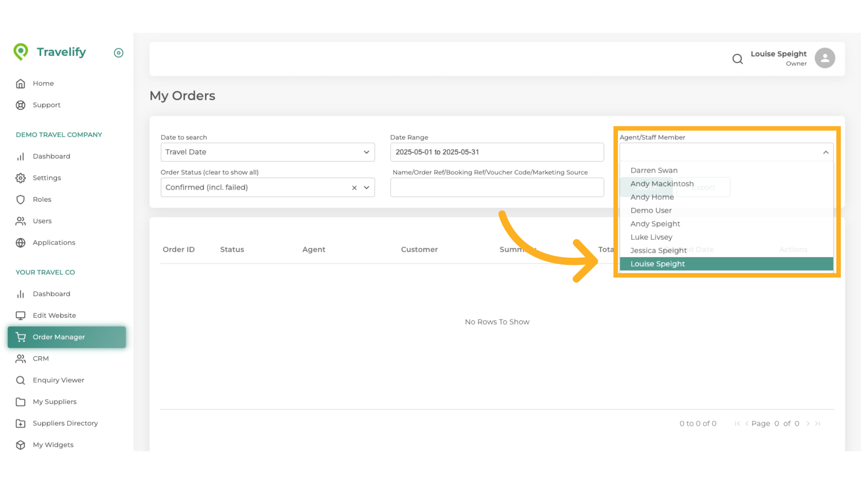This screenshot has width=861, height=484.
Task: Click the Search button
Action: pyautogui.click(x=647, y=187)
